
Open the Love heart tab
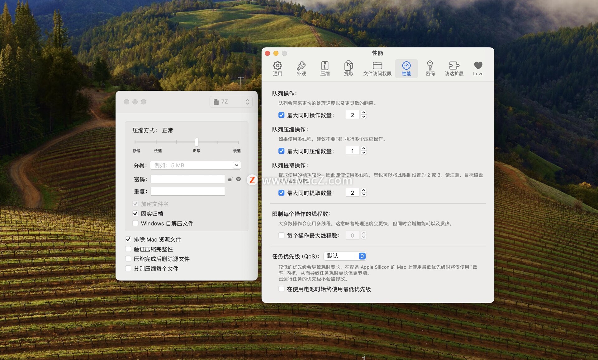pyautogui.click(x=478, y=68)
